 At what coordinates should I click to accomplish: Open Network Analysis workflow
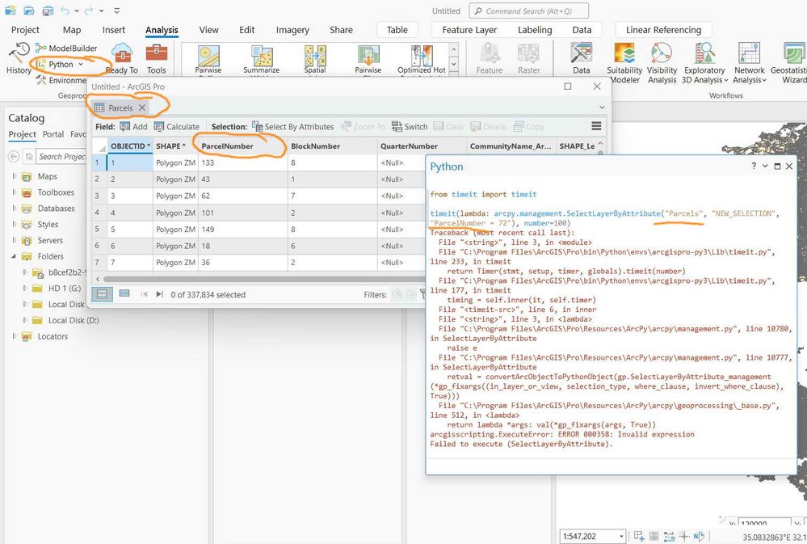point(750,63)
